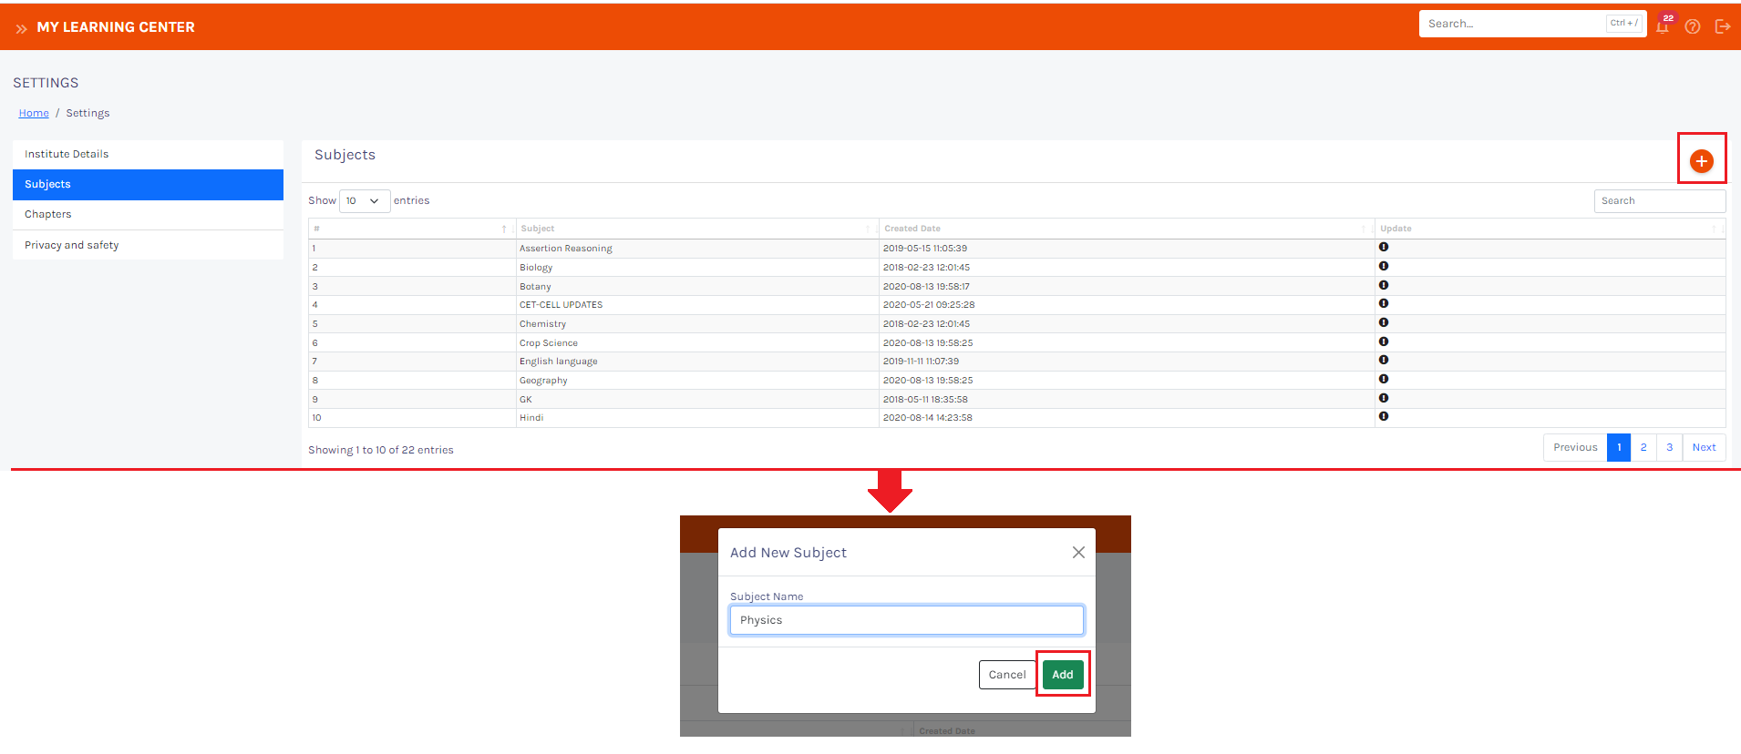This screenshot has width=1741, height=754.
Task: Click the orange plus add subject icon
Action: (1701, 161)
